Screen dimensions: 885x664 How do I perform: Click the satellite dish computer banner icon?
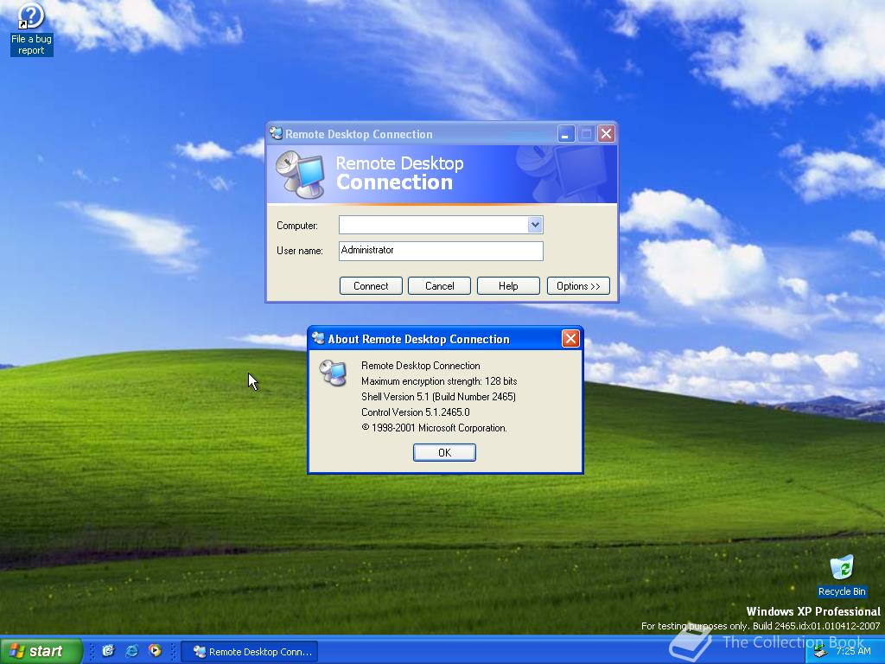click(300, 175)
